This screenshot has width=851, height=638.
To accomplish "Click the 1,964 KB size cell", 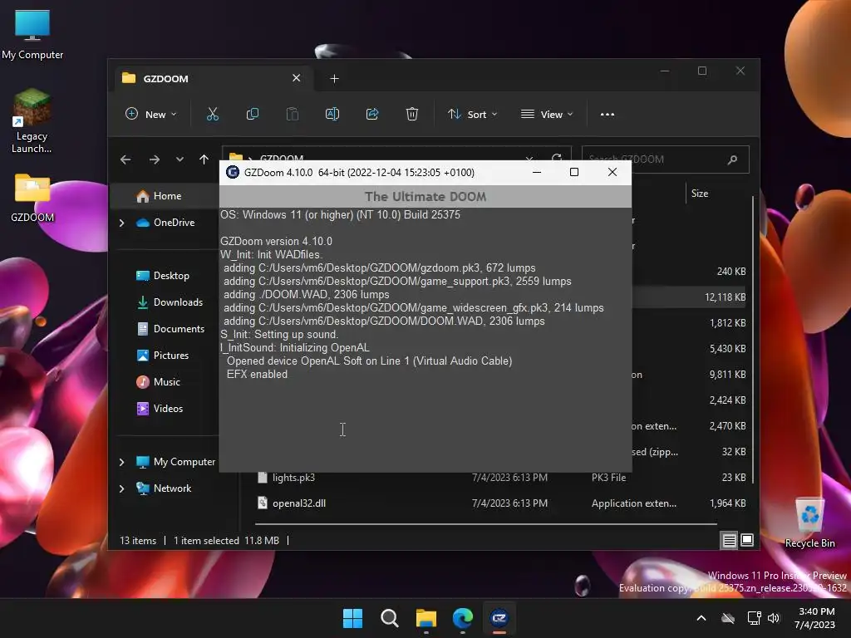I will click(x=728, y=503).
